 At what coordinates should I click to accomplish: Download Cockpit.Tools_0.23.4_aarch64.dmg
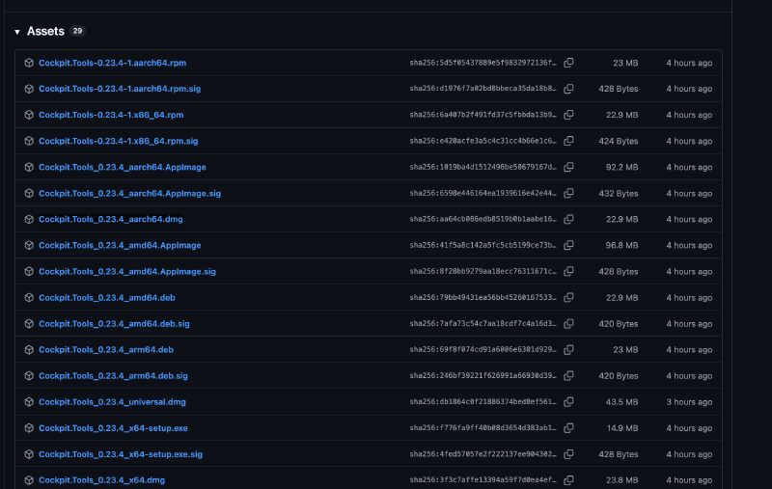(110, 219)
